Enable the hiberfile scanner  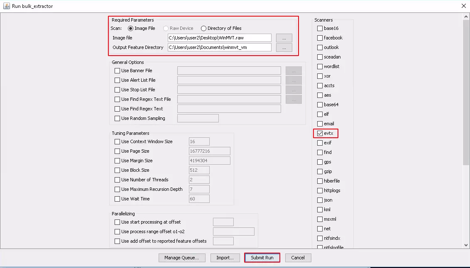point(320,181)
